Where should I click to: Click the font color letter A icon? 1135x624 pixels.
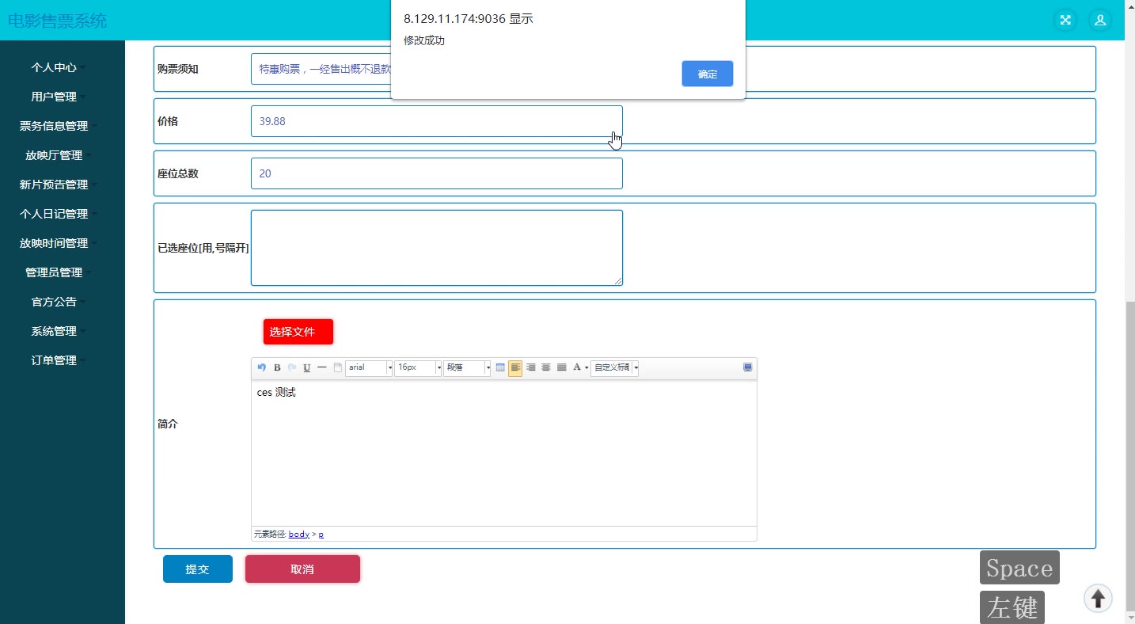pyautogui.click(x=577, y=367)
